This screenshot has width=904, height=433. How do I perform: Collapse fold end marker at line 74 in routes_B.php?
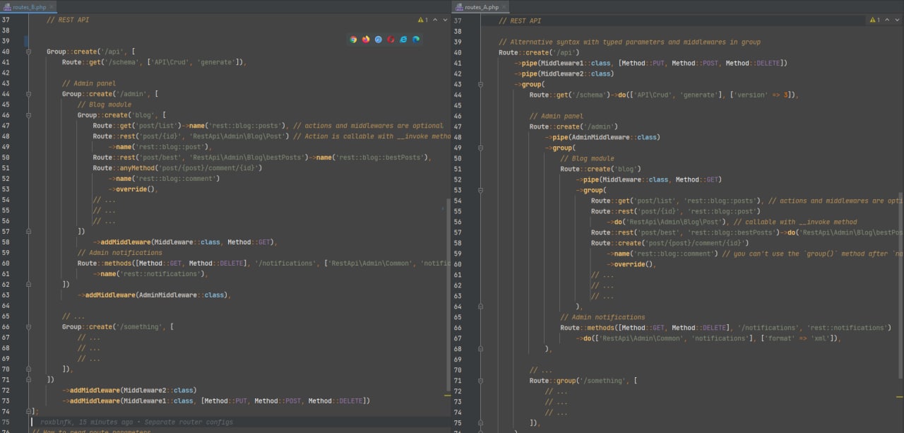(x=28, y=411)
